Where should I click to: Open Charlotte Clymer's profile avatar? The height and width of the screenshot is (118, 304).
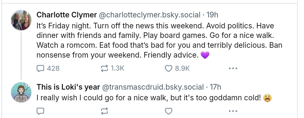tap(21, 21)
